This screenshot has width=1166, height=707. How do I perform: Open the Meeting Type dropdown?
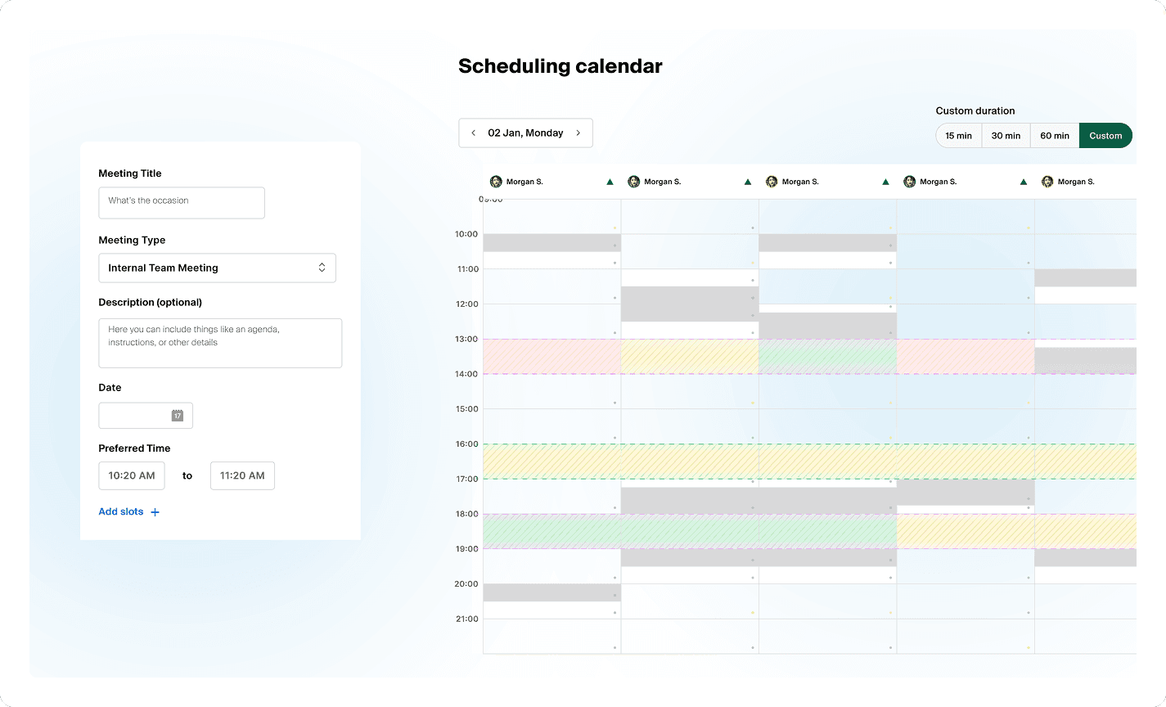[217, 268]
